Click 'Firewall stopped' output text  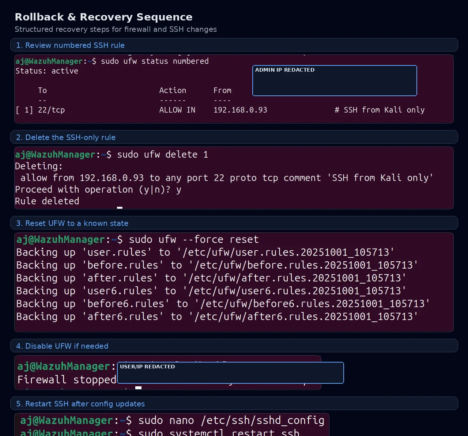click(67, 380)
